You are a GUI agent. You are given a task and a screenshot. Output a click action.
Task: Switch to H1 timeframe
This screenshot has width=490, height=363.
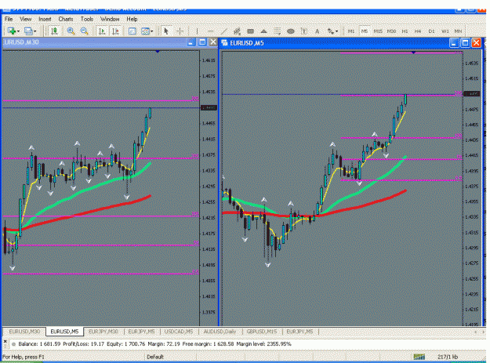tap(405, 31)
